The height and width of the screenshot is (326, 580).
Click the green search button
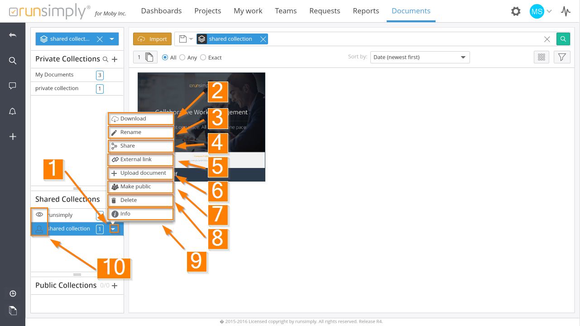tap(563, 39)
